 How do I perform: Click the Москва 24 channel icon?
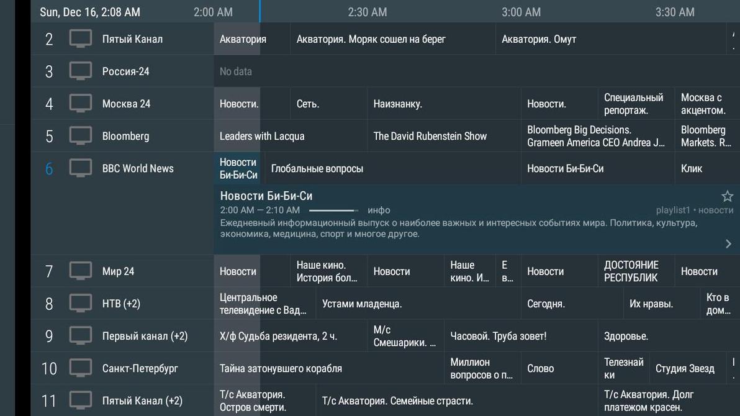(x=81, y=103)
